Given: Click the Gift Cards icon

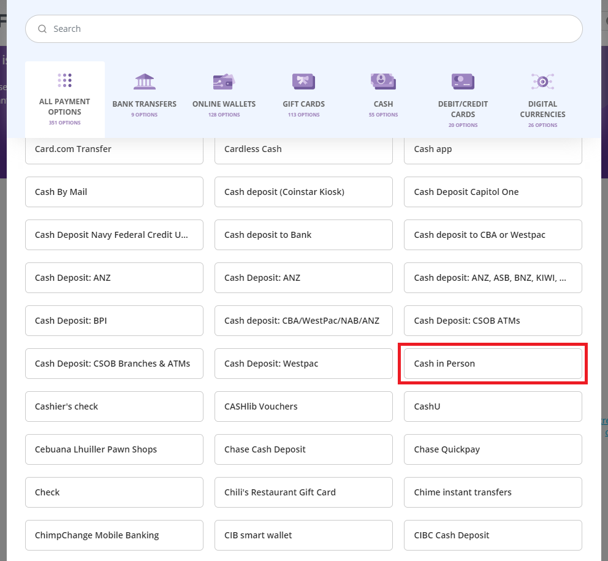Looking at the screenshot, I should click(303, 82).
